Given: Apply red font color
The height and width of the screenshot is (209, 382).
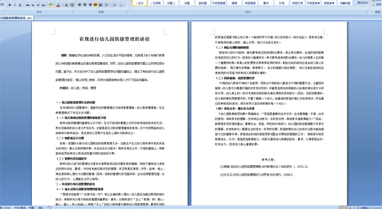Looking at the screenshot, I should (58, 5).
